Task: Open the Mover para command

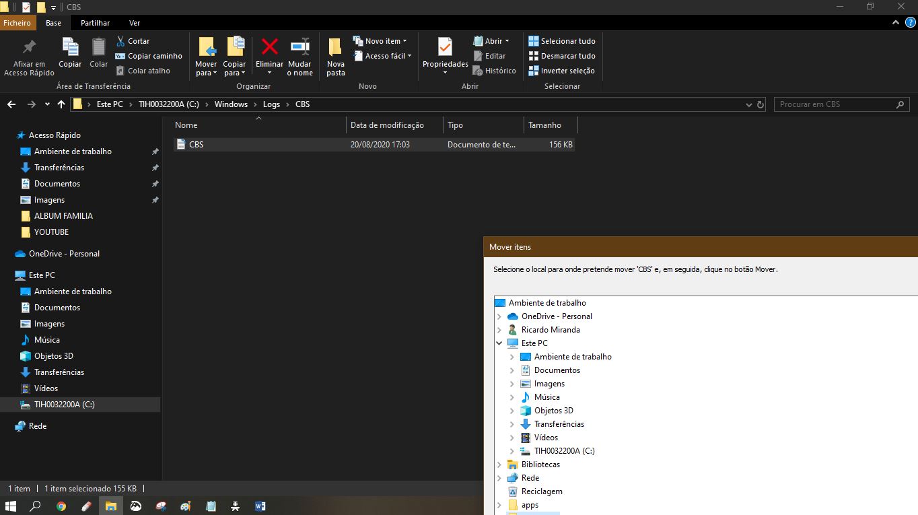Action: [206, 57]
